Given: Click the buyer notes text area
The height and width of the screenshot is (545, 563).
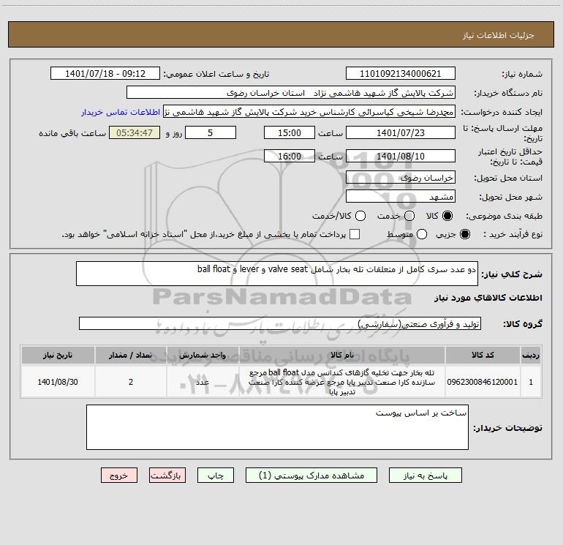Looking at the screenshot, I should click(x=277, y=427).
